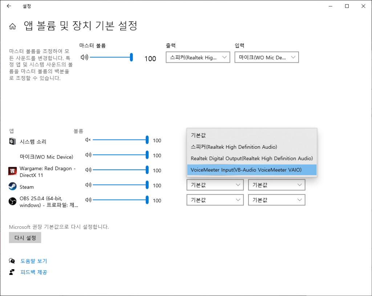The image size is (372, 296).
Task: Click the 피드백 제공 feedback icon
Action: (x=12, y=272)
